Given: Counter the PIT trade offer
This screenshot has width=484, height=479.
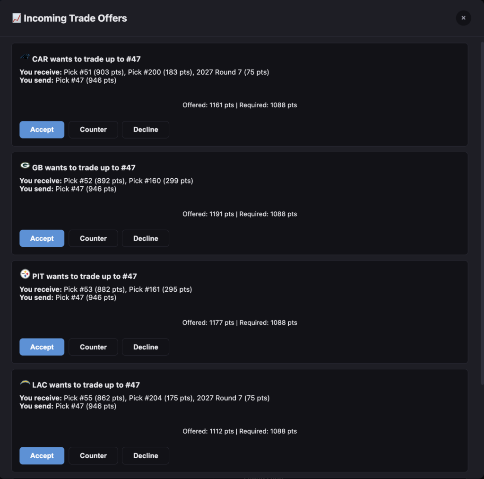Looking at the screenshot, I should [93, 347].
